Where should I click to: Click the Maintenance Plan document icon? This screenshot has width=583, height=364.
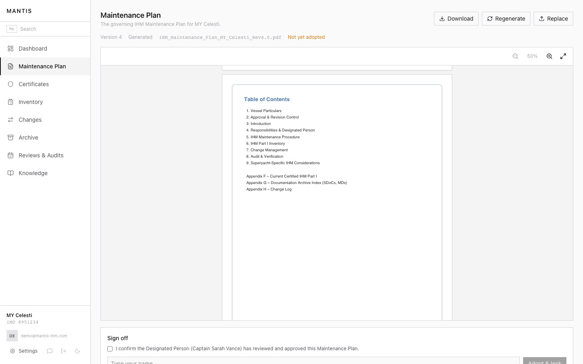pos(11,66)
